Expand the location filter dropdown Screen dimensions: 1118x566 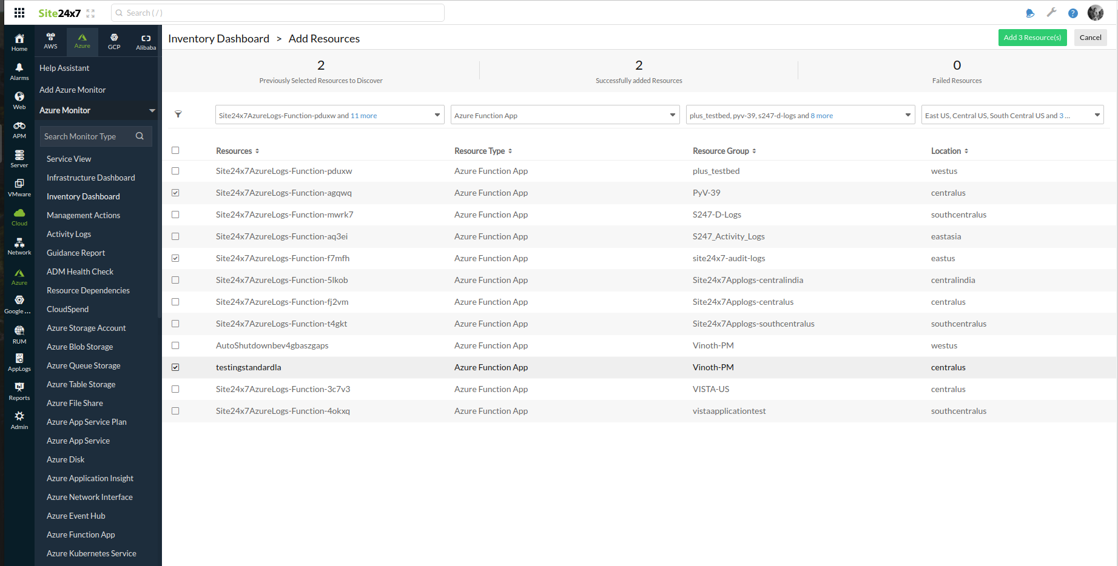1012,115
